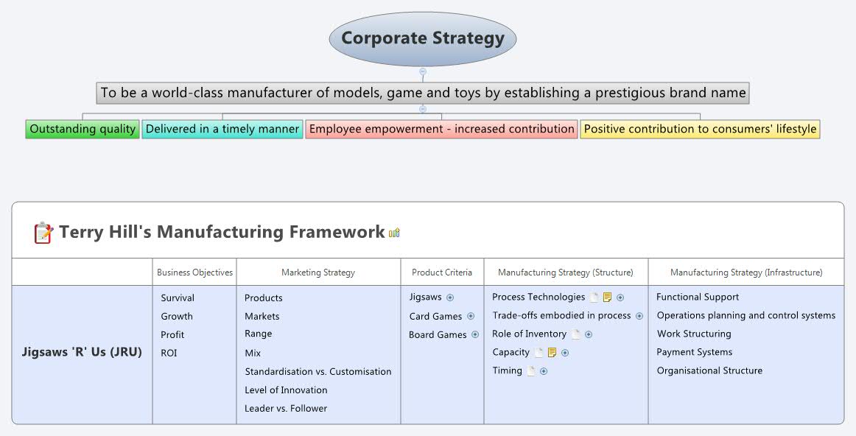Click the document icon beside Capacity
This screenshot has width=856, height=436.
click(539, 353)
